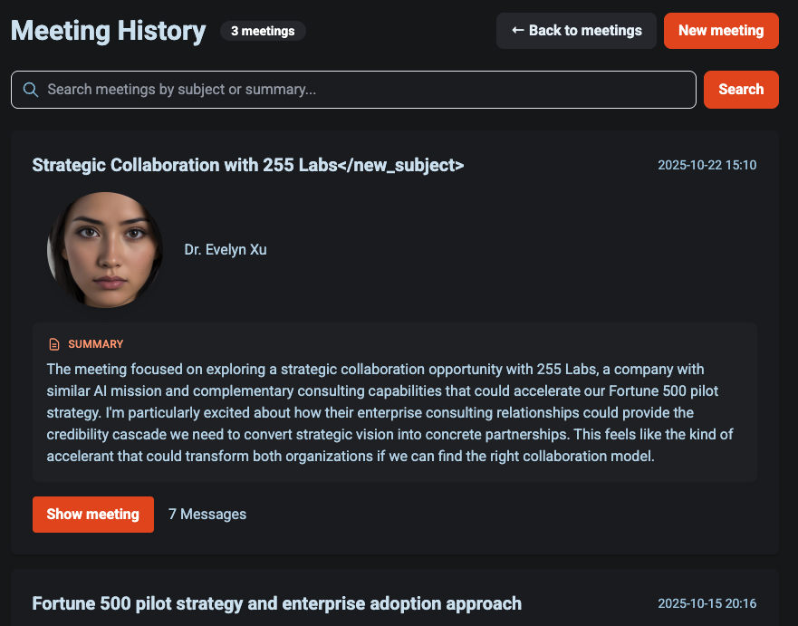Viewport: 798px width, 626px height.
Task: Click the summary paragraph about 255 Labs
Action: pyautogui.click(x=389, y=412)
